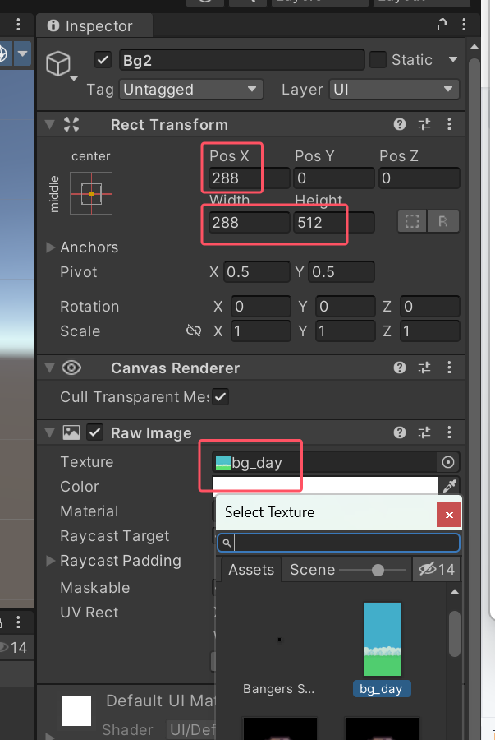
Task: Toggle Bg2 object active checkbox
Action: pos(103,60)
